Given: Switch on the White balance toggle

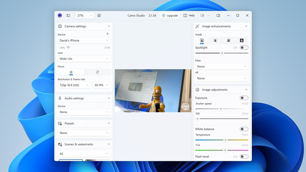Looking at the screenshot, I should pos(244,129).
